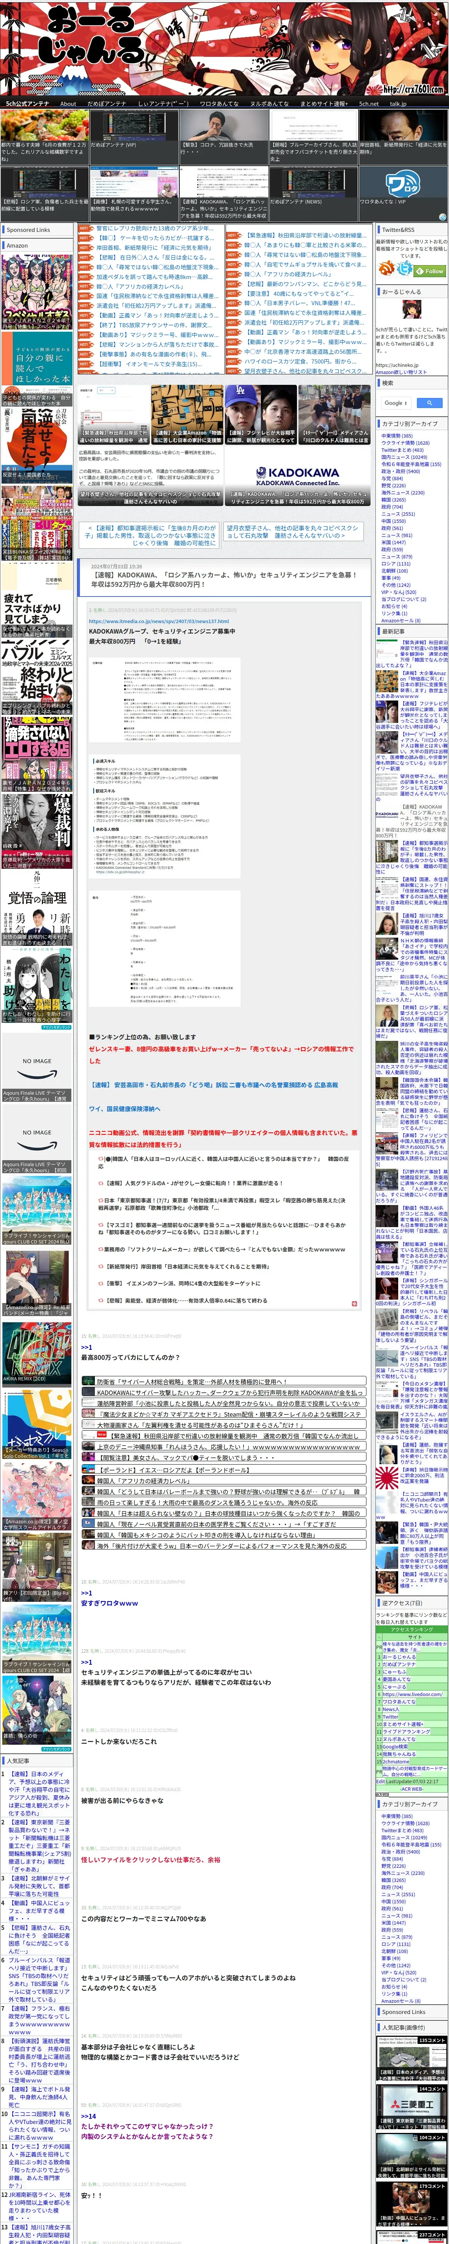This screenshot has width=449, height=2244.
Task: Select the 国内ニュース (10249) category
Action: [x=404, y=457]
